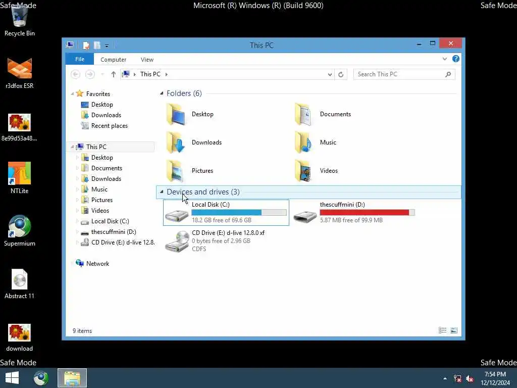Image resolution: width=517 pixels, height=388 pixels.
Task: Collapse the This PC tree node
Action: pyautogui.click(x=72, y=147)
